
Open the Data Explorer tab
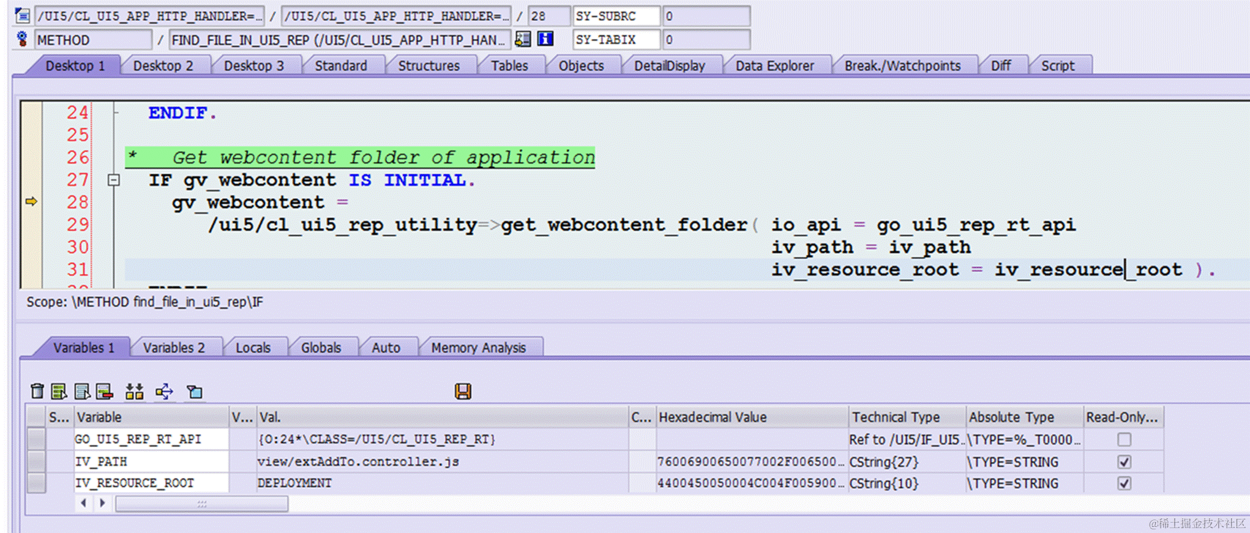pos(774,65)
